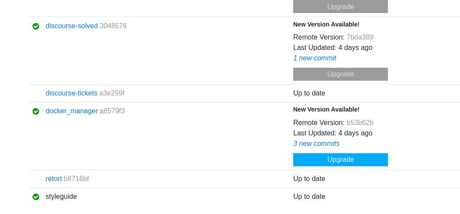This screenshot has height=214, width=460.
Task: Open the discourse-tickets plugin link
Action: point(71,93)
